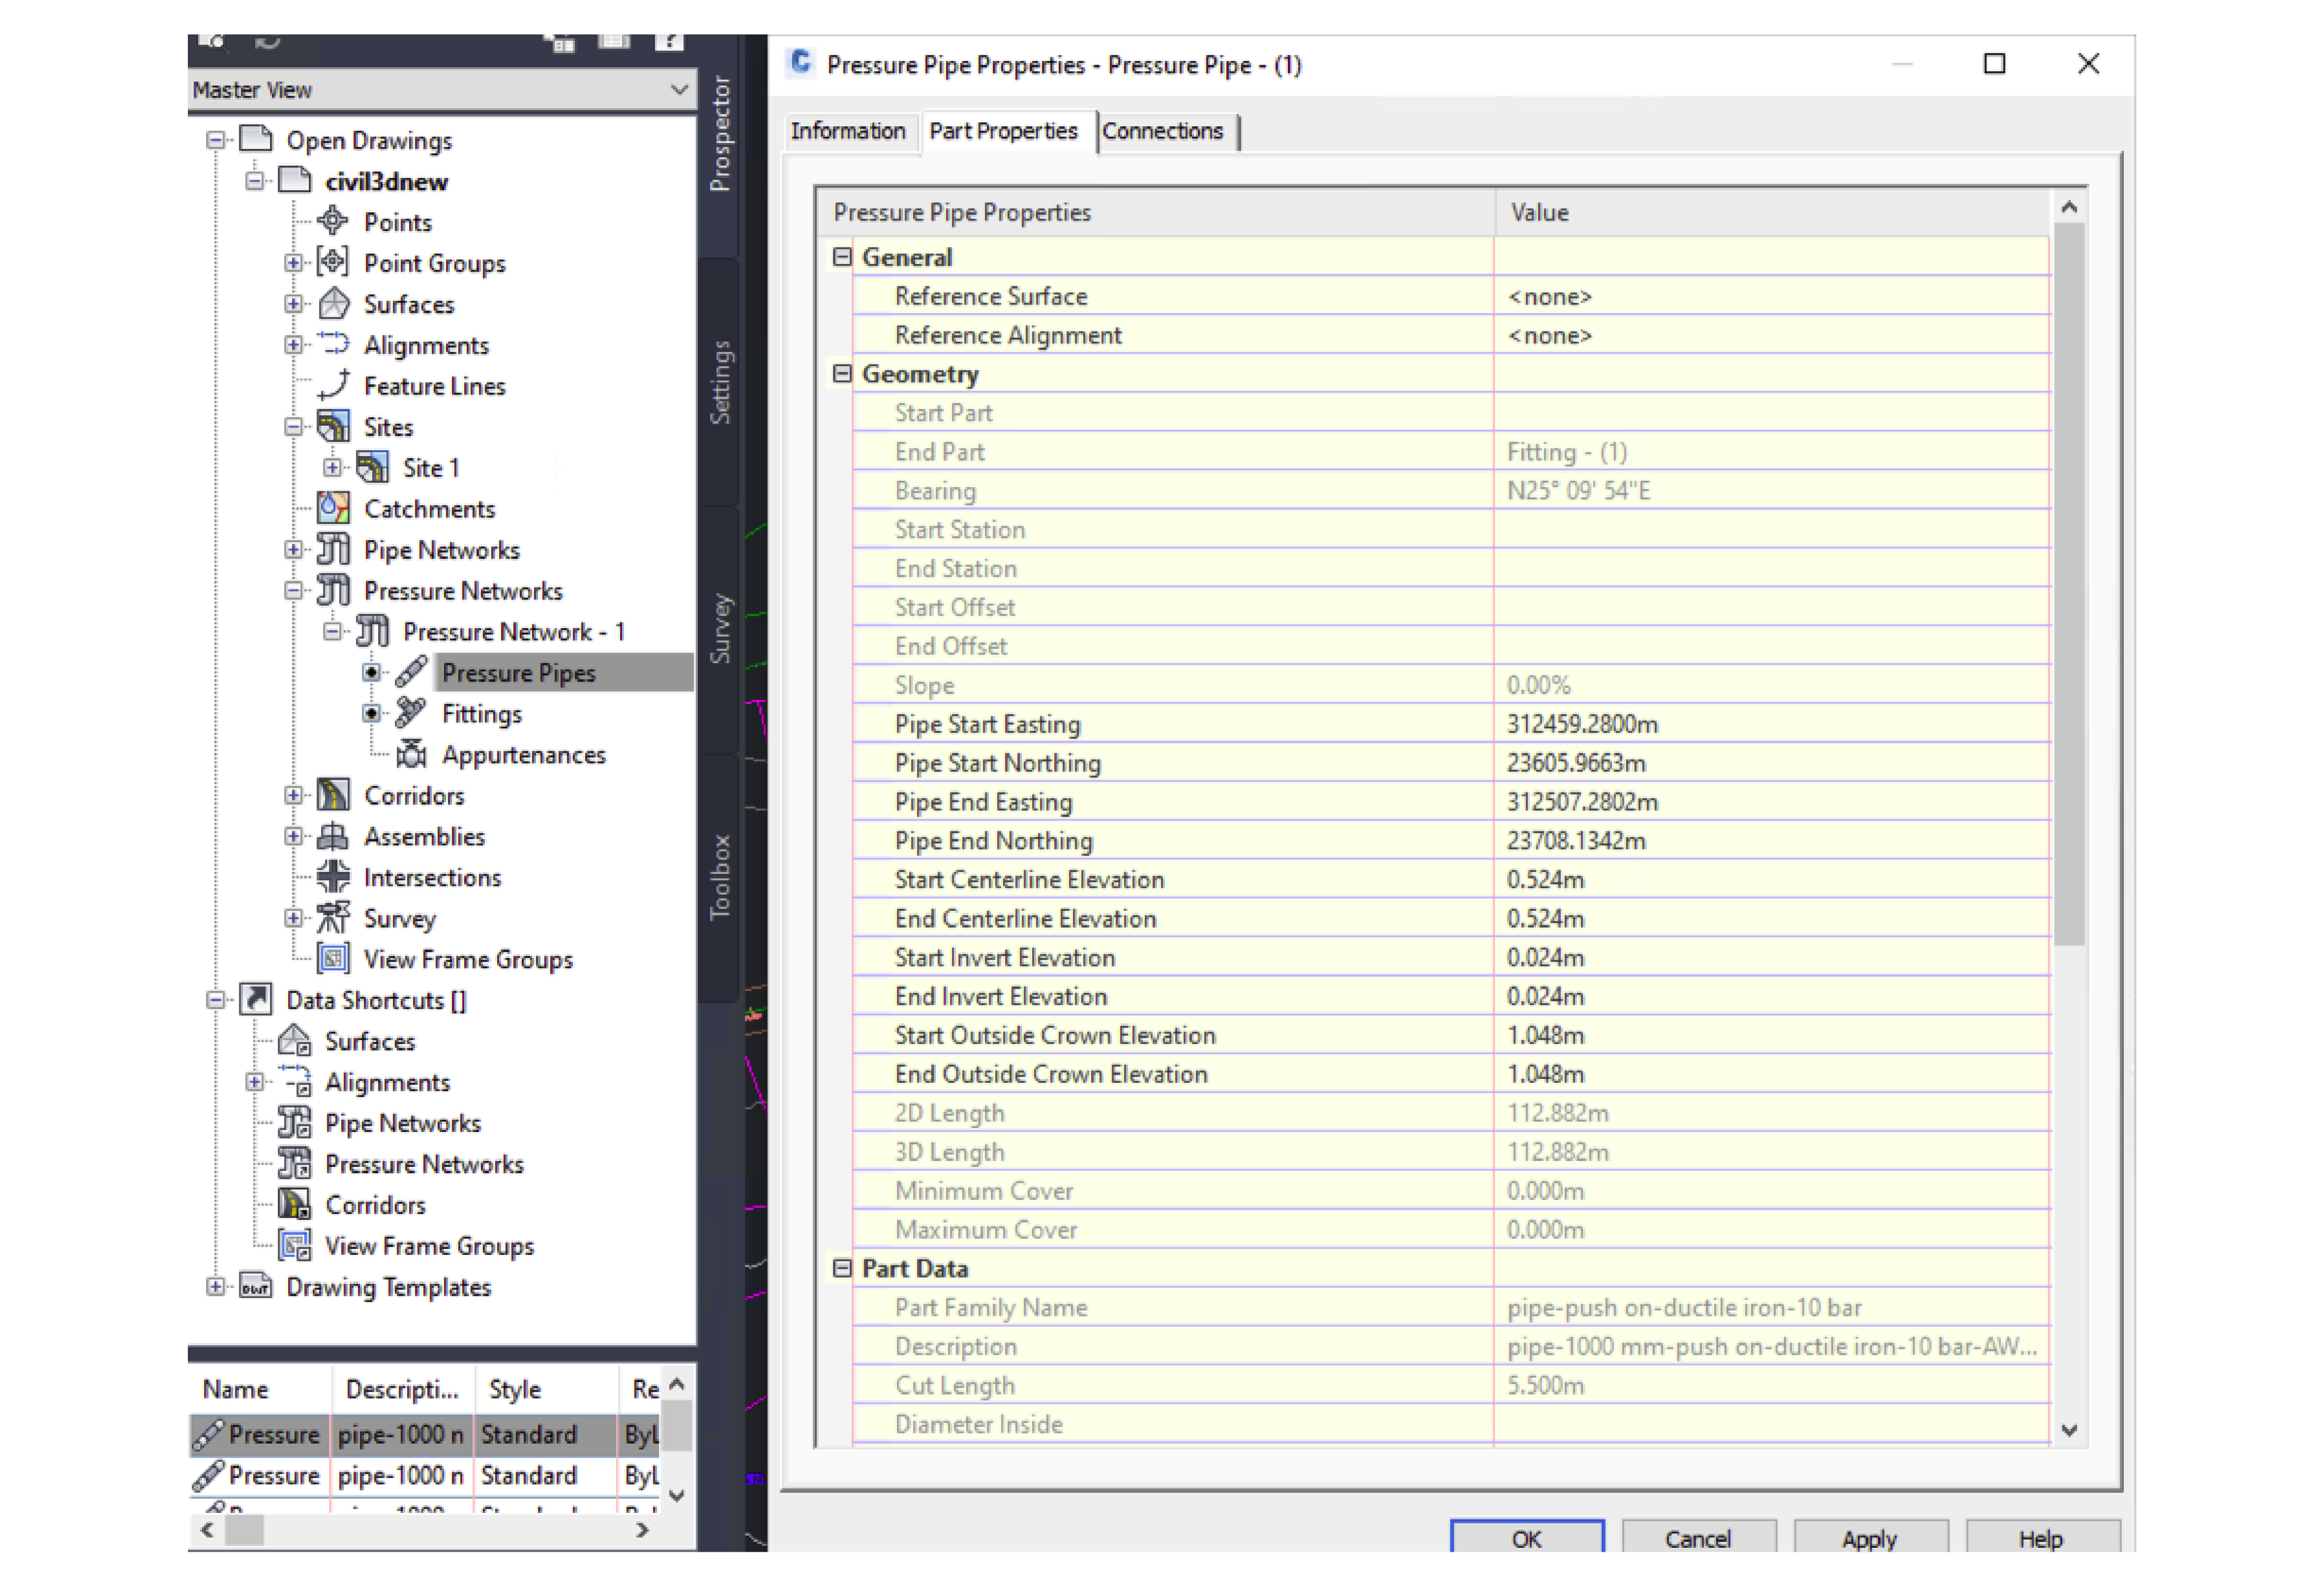
Task: Open the Master View dropdown
Action: (x=678, y=90)
